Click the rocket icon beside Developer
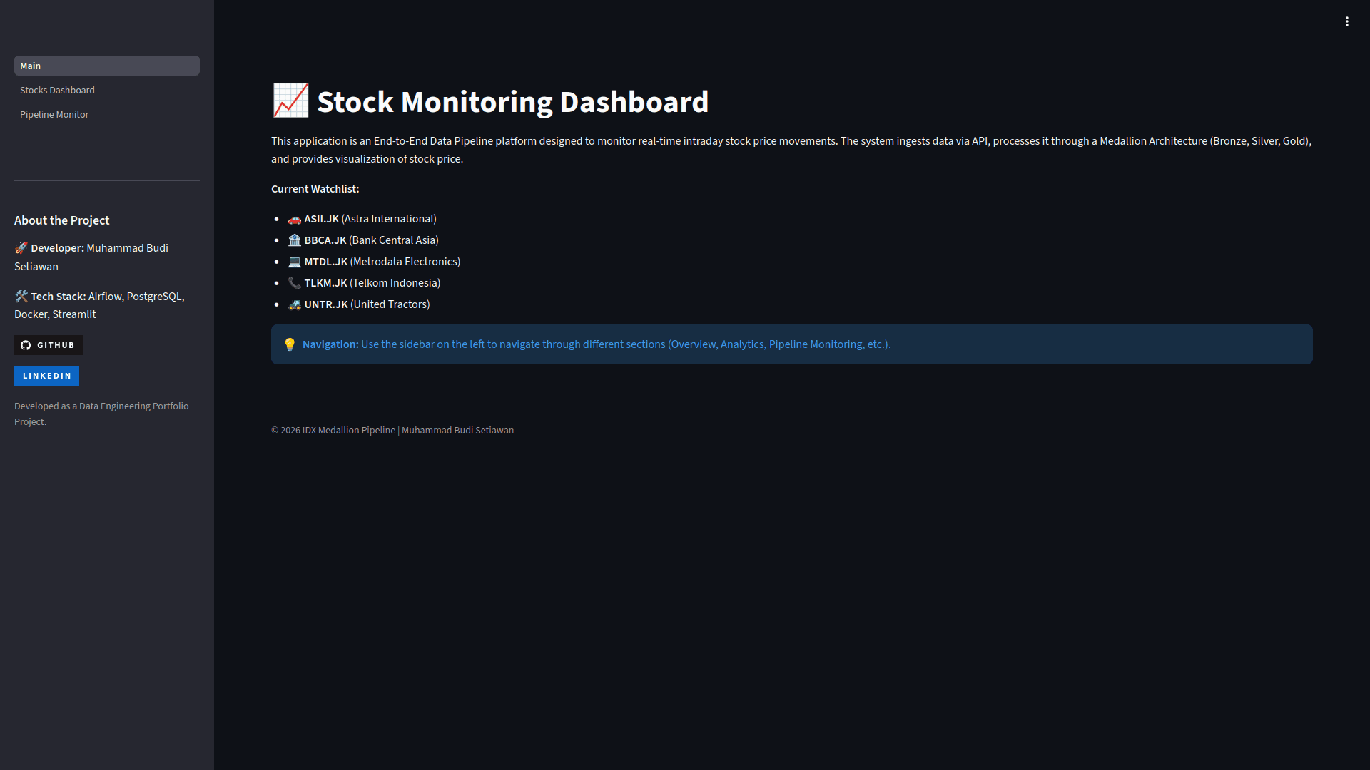This screenshot has width=1370, height=770. [x=21, y=248]
